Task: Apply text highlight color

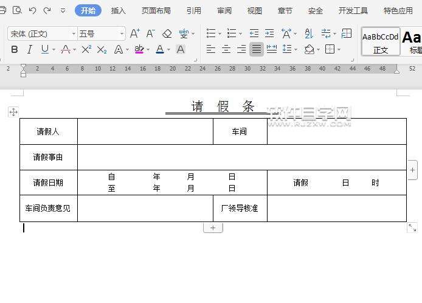Action: click(x=139, y=49)
